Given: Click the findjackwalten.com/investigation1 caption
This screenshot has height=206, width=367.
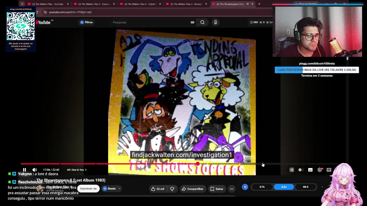Looking at the screenshot, I should pos(182,155).
